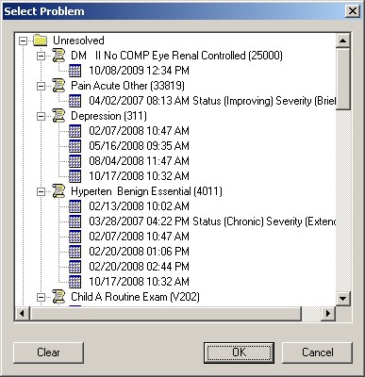Click grid icon for 02/20/2008 01:06 PM
Screen dimensions: 365x377
[x=75, y=252]
